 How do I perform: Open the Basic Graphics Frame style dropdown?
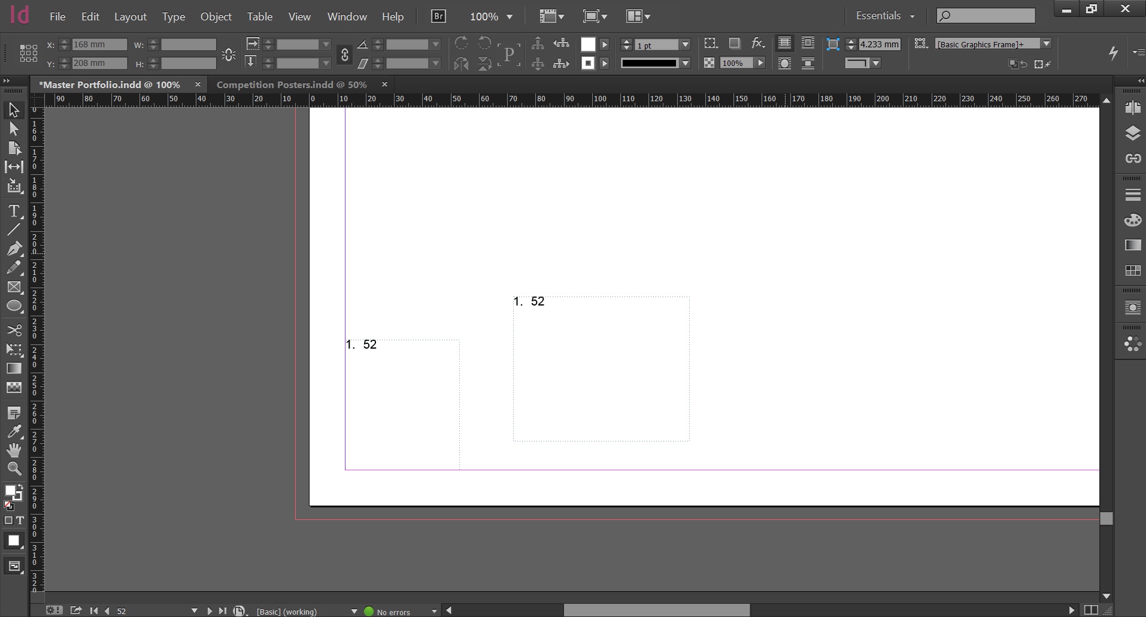pyautogui.click(x=1046, y=44)
